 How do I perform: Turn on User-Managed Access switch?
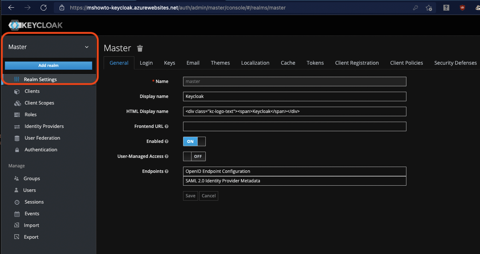(194, 156)
